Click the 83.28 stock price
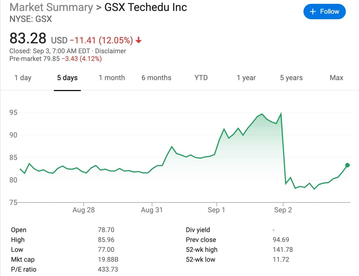This screenshot has width=359, height=276. click(x=28, y=38)
